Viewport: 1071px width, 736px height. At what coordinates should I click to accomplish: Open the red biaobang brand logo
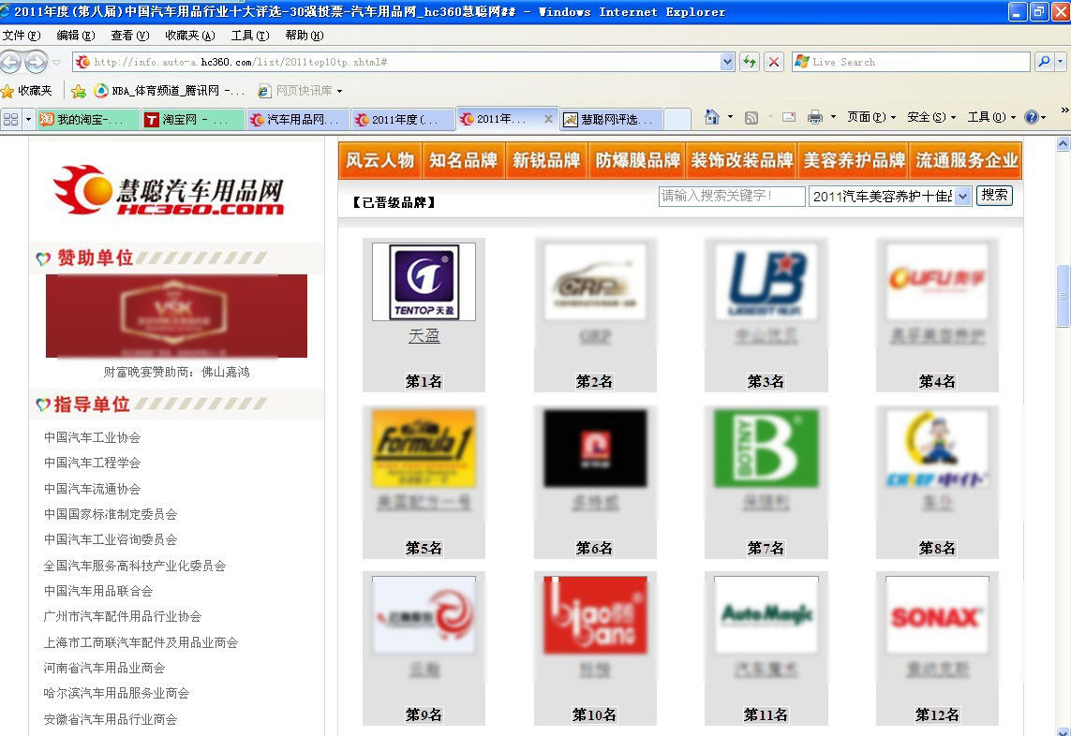click(x=595, y=615)
